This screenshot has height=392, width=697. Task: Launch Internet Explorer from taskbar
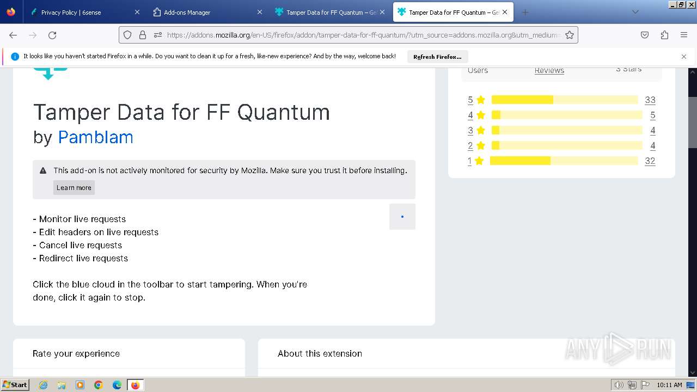pos(43,385)
